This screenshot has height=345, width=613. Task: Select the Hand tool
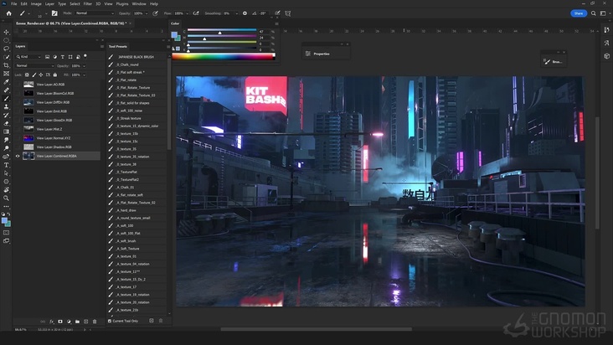tap(6, 190)
